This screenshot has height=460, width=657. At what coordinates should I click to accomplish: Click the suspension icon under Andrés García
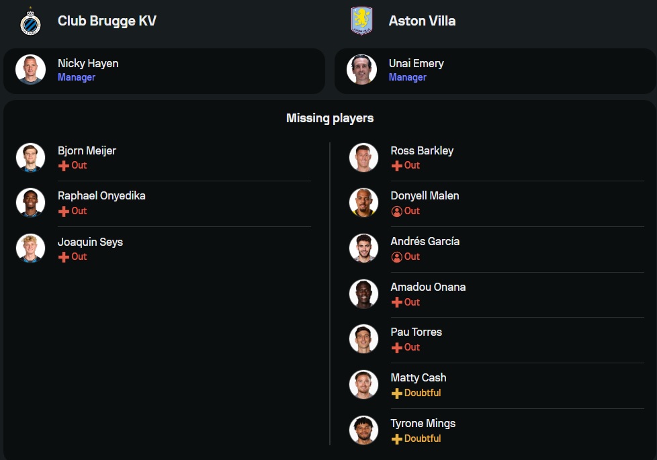click(x=397, y=257)
